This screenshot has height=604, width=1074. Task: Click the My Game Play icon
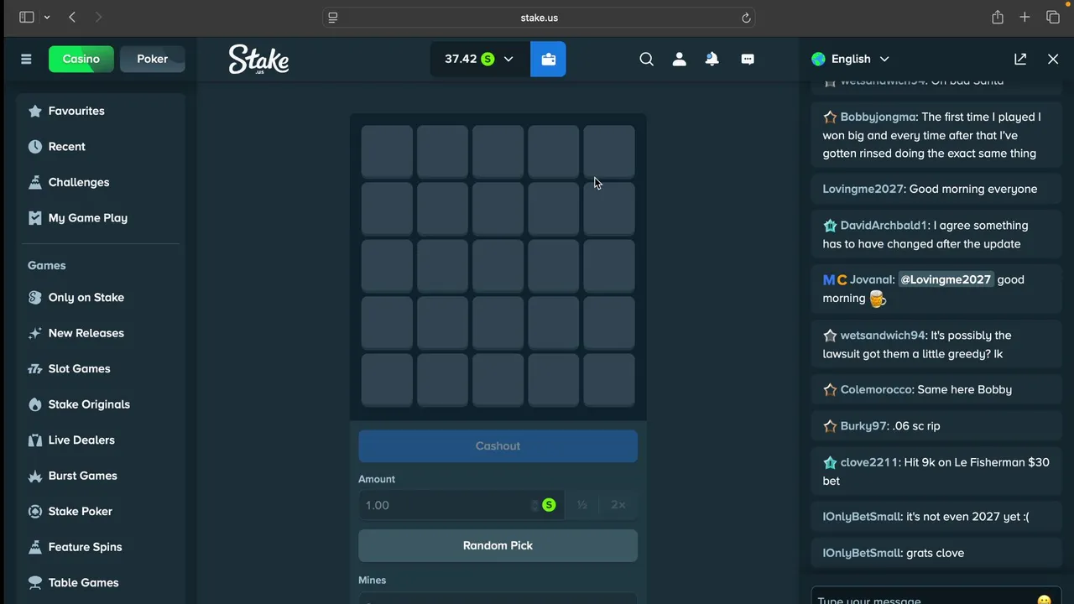pos(34,218)
